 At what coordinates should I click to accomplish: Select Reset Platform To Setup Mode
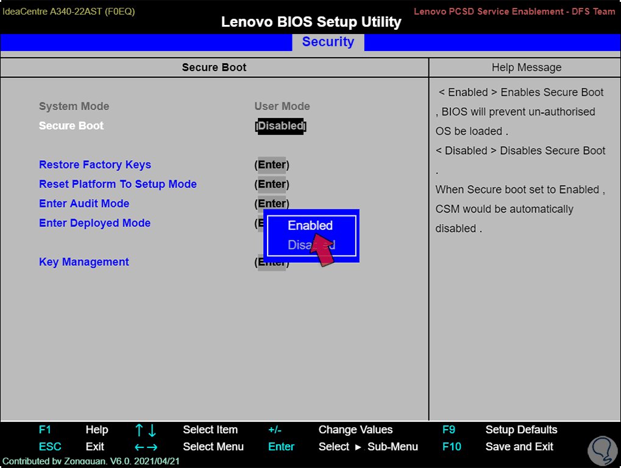click(118, 184)
